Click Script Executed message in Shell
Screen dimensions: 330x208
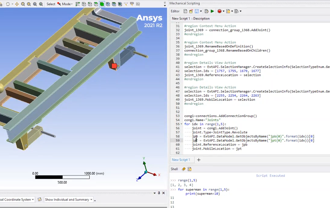click(x=270, y=176)
